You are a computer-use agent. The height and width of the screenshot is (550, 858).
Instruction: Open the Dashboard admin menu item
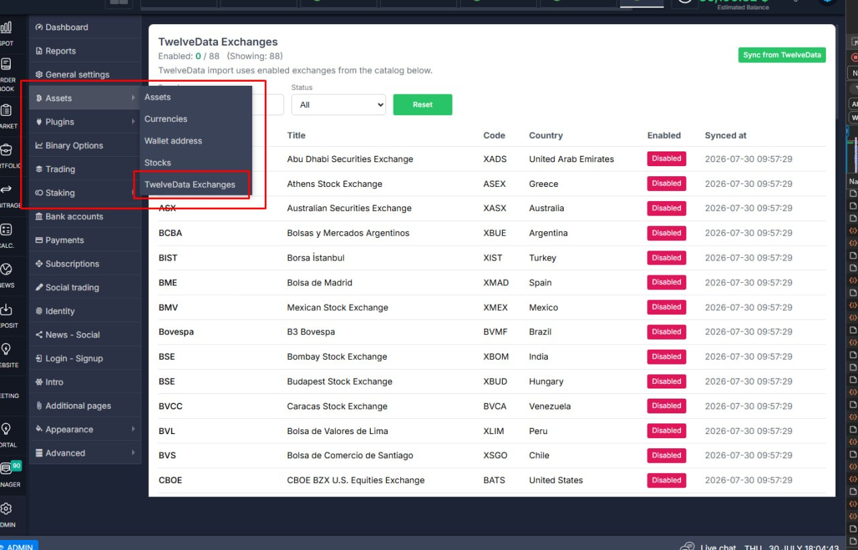(x=85, y=27)
